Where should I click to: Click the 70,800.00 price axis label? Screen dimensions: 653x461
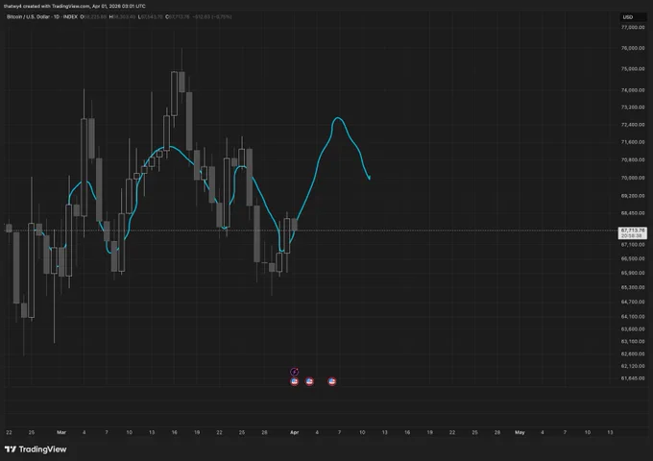633,159
